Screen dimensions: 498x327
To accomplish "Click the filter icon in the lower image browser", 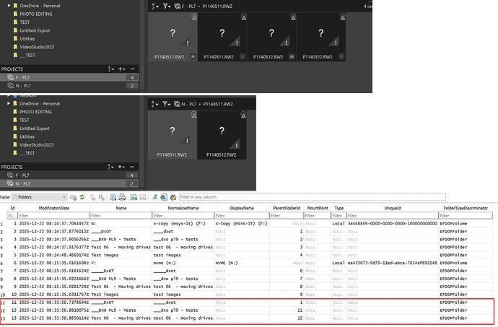I will (x=167, y=104).
